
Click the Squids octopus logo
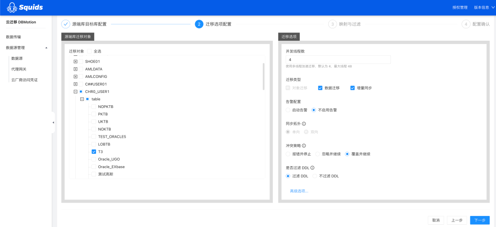coord(11,7)
